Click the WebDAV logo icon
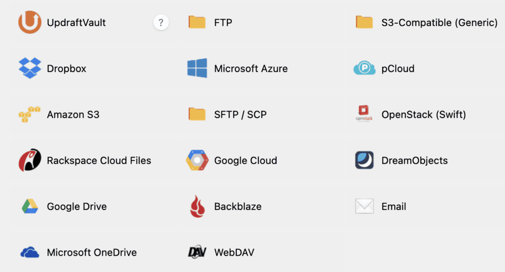 (x=197, y=252)
